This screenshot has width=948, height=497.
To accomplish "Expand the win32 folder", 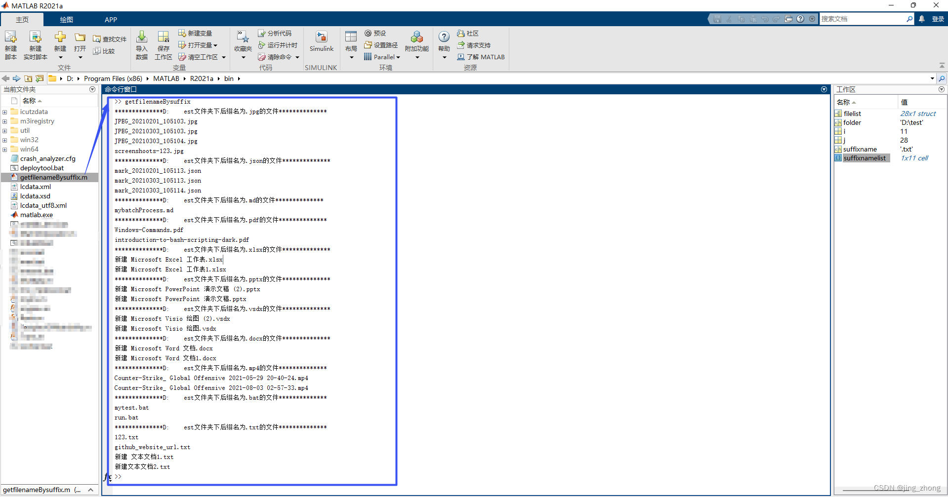I will [5, 140].
